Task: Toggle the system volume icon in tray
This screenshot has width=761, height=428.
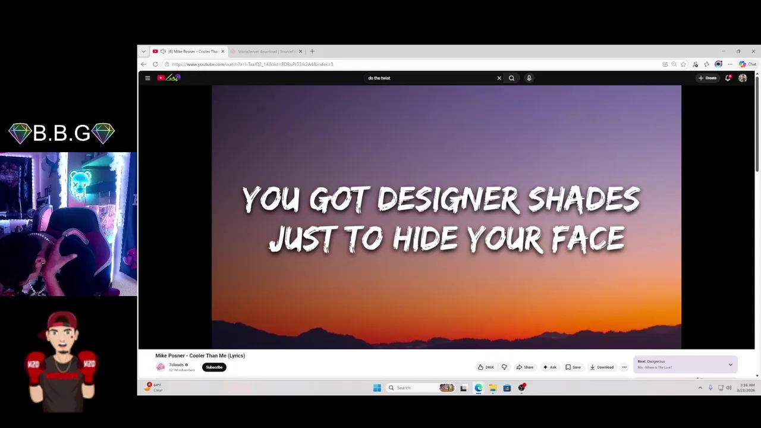Action: click(x=729, y=388)
